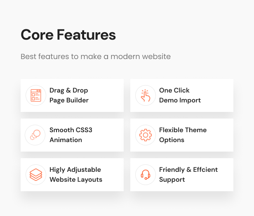Click "Page Builder" in the first feature card
Screen dimensions: 254x216
click(69, 100)
